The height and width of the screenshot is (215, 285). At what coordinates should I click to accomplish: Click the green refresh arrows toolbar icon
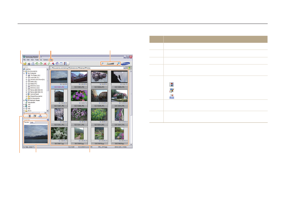click(49, 64)
